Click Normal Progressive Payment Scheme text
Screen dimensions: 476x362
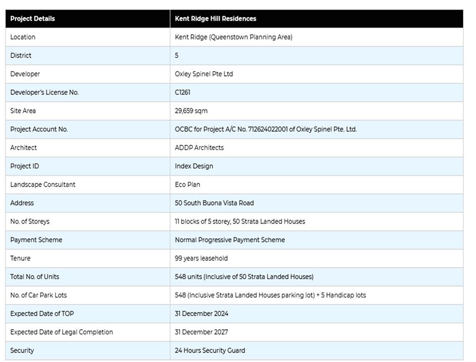[x=230, y=240]
